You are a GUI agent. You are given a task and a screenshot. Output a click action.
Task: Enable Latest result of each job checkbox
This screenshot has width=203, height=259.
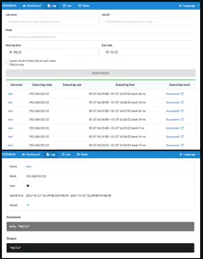click(x=6, y=60)
